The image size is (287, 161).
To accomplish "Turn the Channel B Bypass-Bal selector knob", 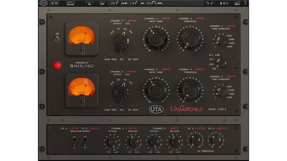I will [x=121, y=92].
